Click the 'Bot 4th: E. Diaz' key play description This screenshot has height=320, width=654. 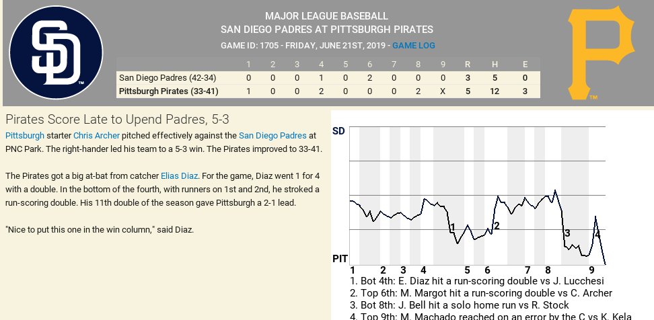(x=476, y=281)
